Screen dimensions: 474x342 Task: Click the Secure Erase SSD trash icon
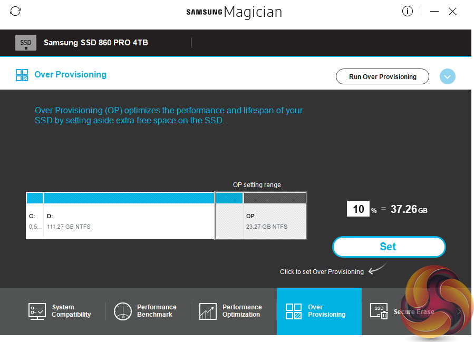click(379, 311)
